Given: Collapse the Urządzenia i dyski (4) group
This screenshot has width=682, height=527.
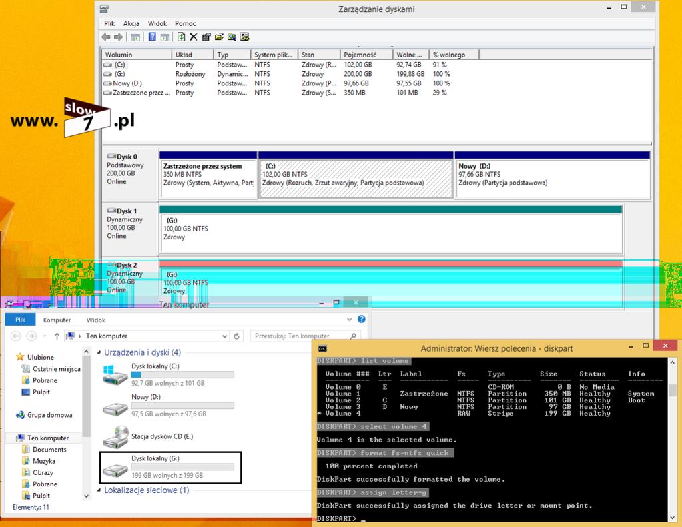Looking at the screenshot, I should [99, 352].
